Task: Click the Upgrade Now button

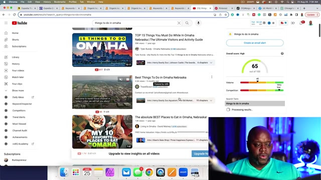Action: pos(200,153)
